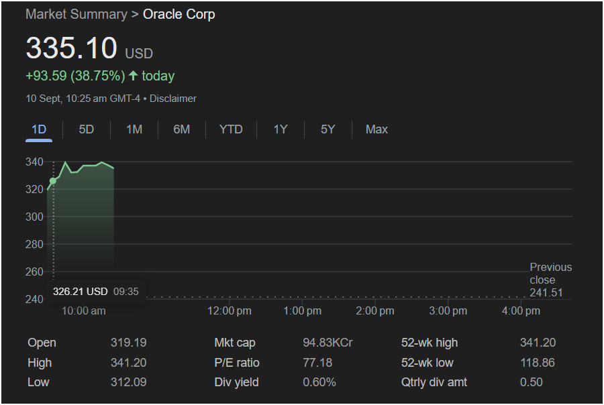Click the 4:00 pm time axis label

point(521,310)
